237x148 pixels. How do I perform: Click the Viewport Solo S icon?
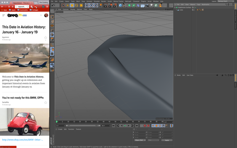pyautogui.click(x=52, y=54)
